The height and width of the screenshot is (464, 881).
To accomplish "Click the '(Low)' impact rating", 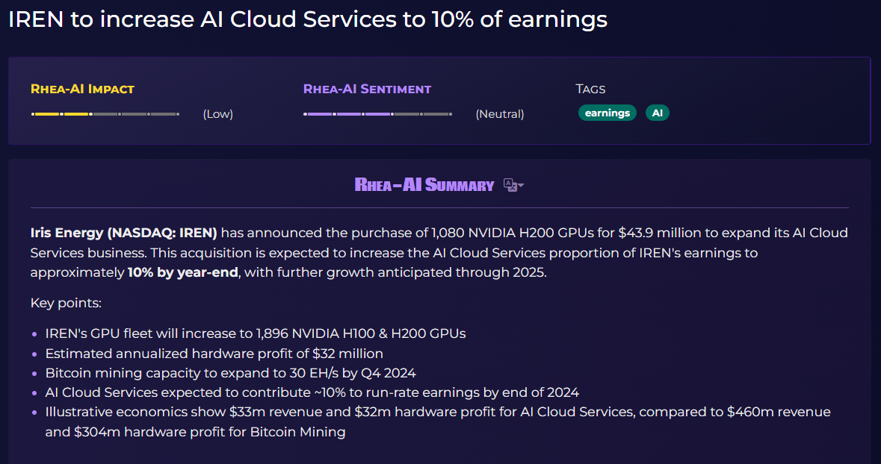I will coord(218,114).
